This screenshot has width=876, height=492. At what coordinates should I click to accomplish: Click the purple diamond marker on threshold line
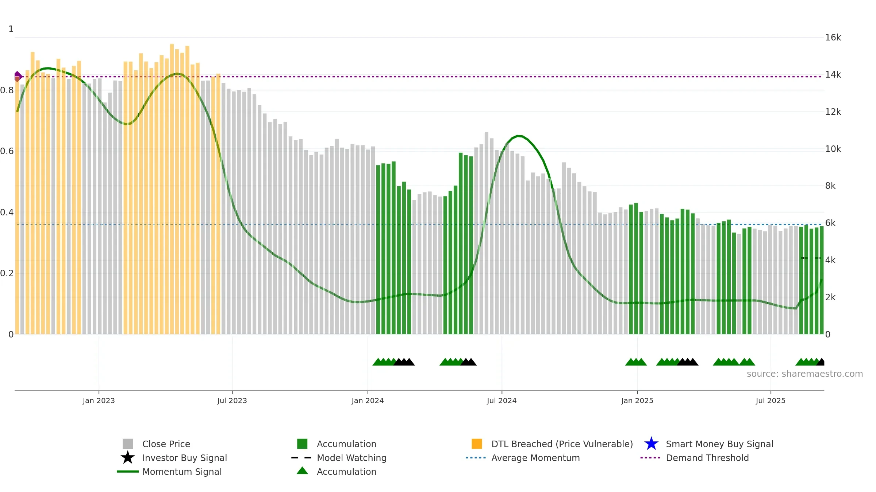pyautogui.click(x=18, y=77)
